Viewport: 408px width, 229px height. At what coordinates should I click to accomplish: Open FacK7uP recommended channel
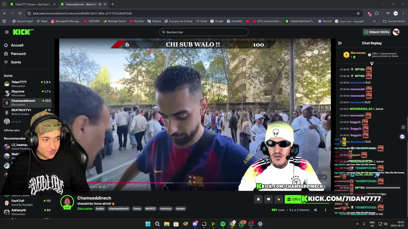(x=27, y=203)
